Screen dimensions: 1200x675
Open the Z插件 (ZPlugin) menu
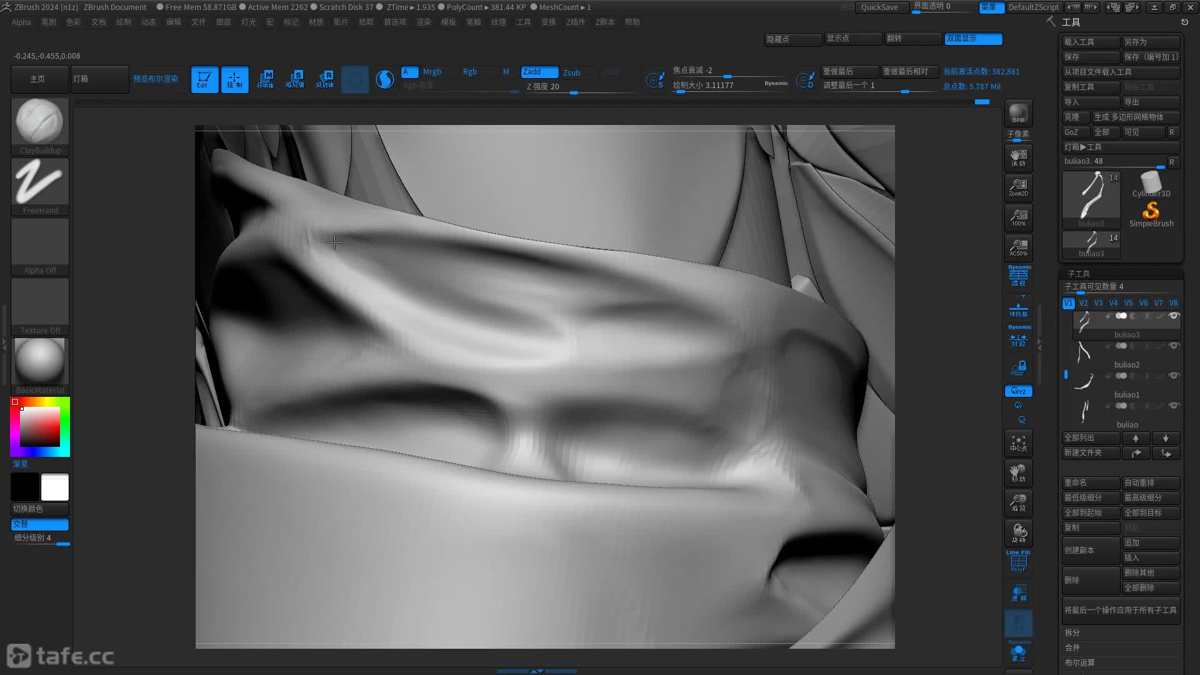576,22
